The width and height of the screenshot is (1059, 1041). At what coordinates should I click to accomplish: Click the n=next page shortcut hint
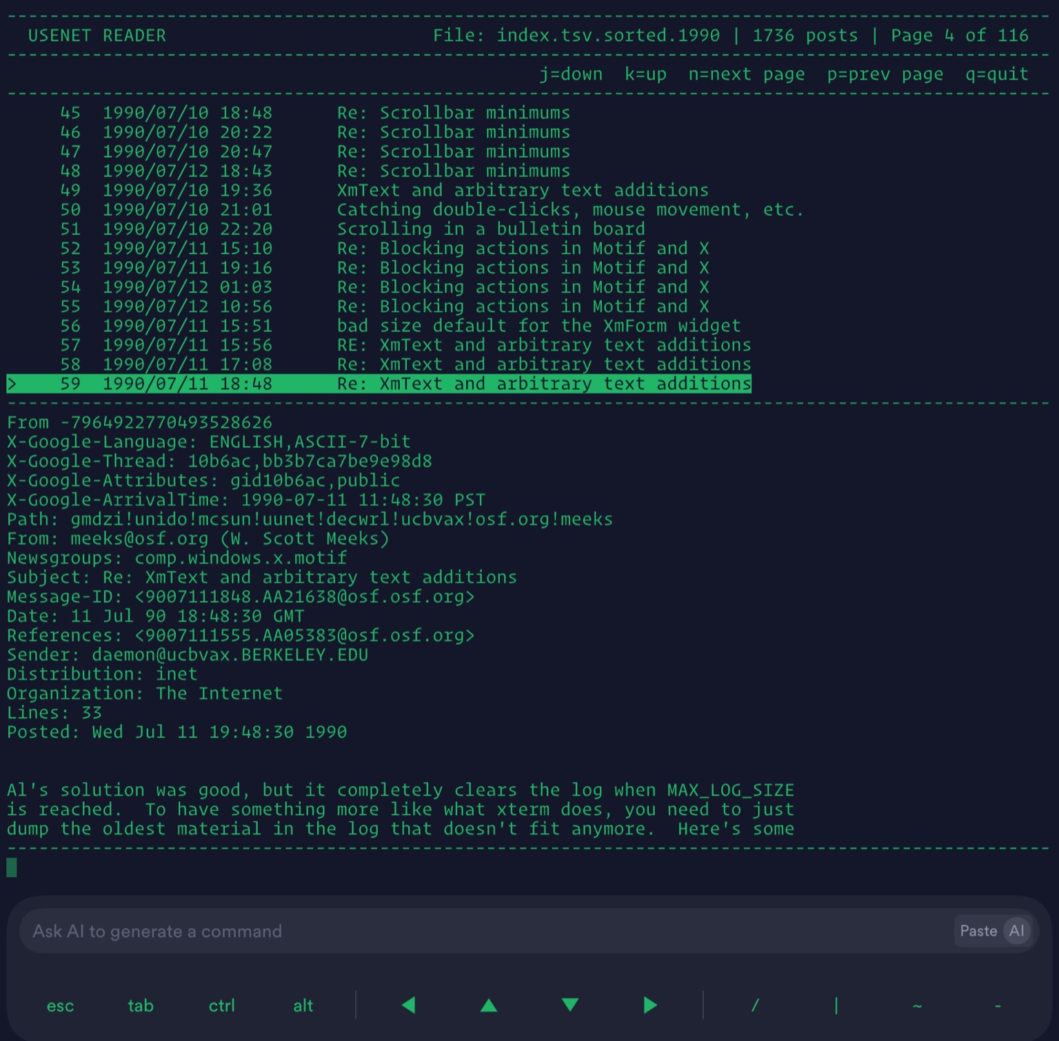[x=747, y=74]
